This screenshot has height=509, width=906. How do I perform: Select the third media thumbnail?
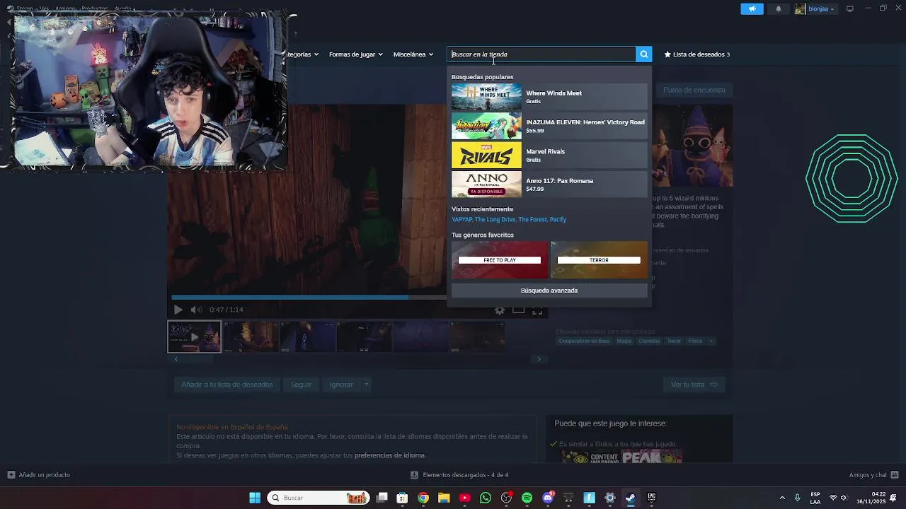pyautogui.click(x=307, y=337)
